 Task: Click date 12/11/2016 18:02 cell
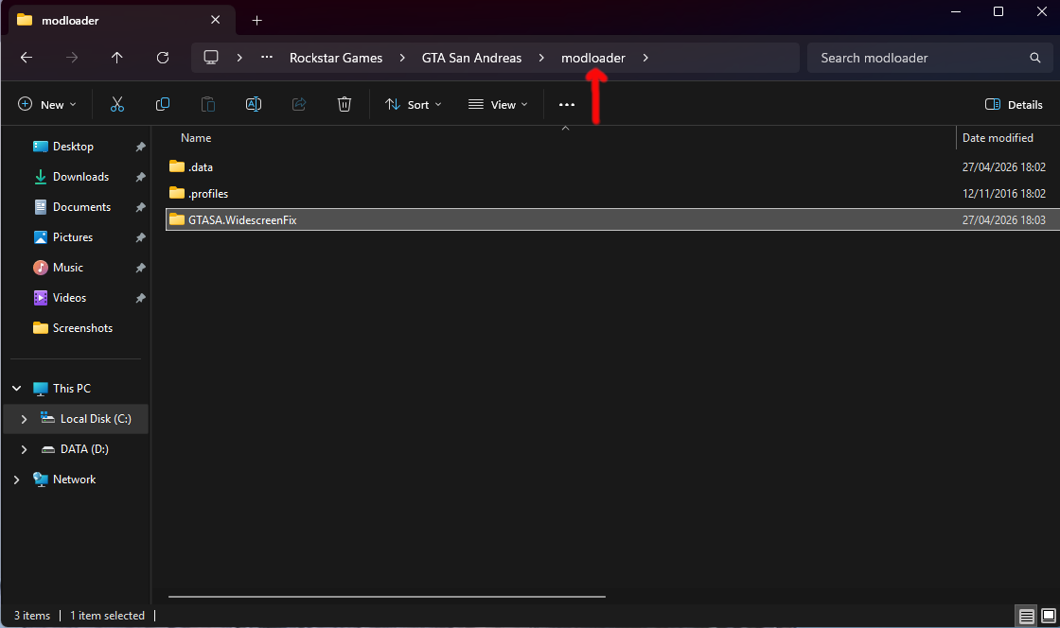click(1004, 194)
